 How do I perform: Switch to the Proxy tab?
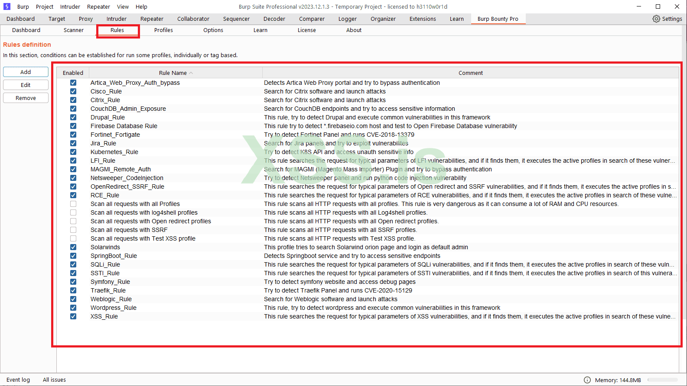[86, 19]
